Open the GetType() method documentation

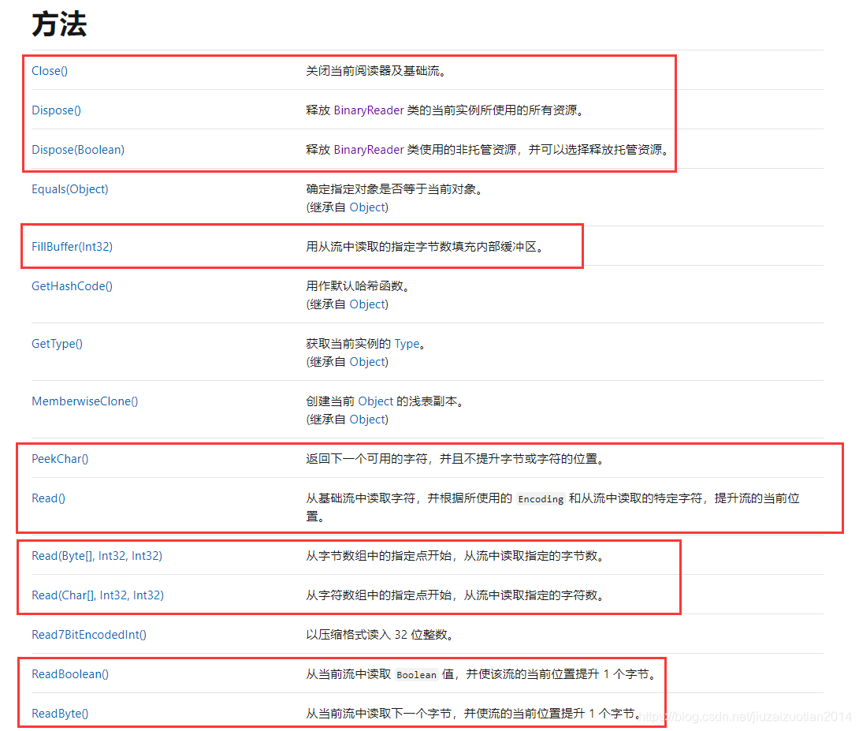coord(57,344)
